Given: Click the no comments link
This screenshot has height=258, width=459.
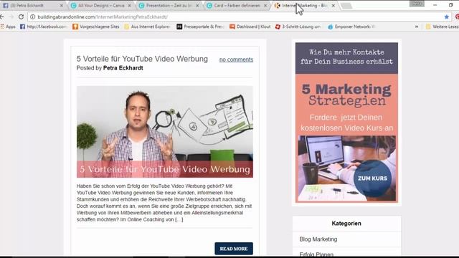Looking at the screenshot, I should (236, 59).
